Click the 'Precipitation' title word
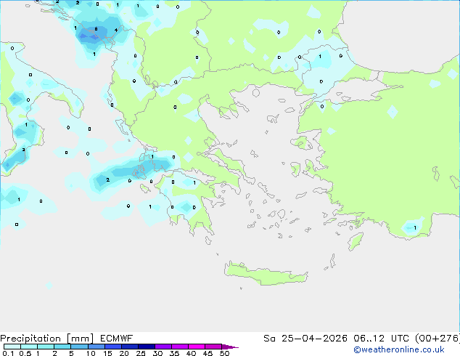Screen dimensions: 460x356 coord(30,339)
